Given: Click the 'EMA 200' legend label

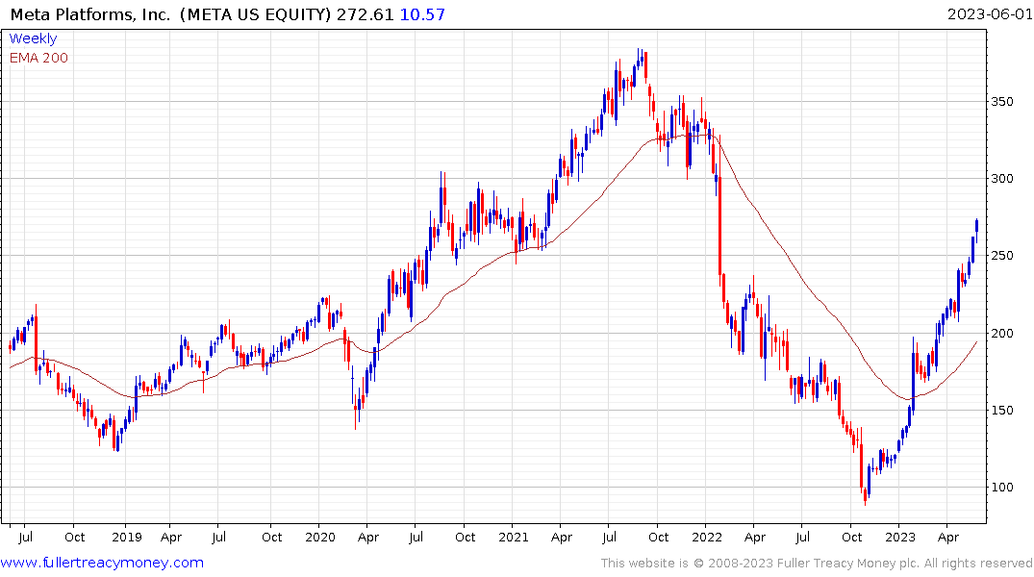Looking at the screenshot, I should point(38,58).
